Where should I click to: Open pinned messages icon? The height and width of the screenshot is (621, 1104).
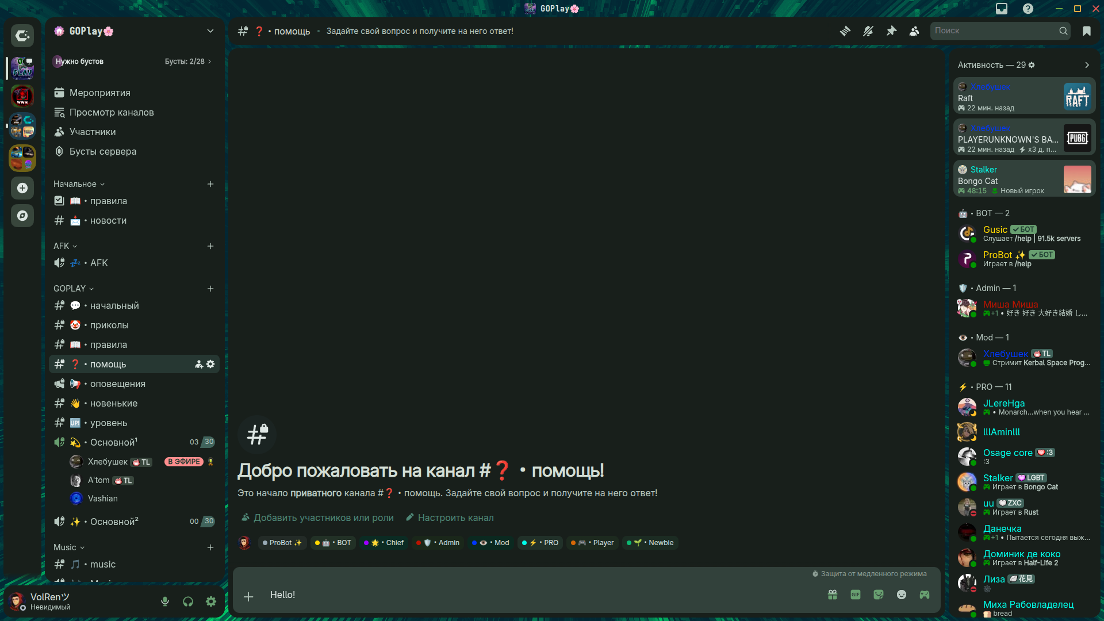[891, 31]
